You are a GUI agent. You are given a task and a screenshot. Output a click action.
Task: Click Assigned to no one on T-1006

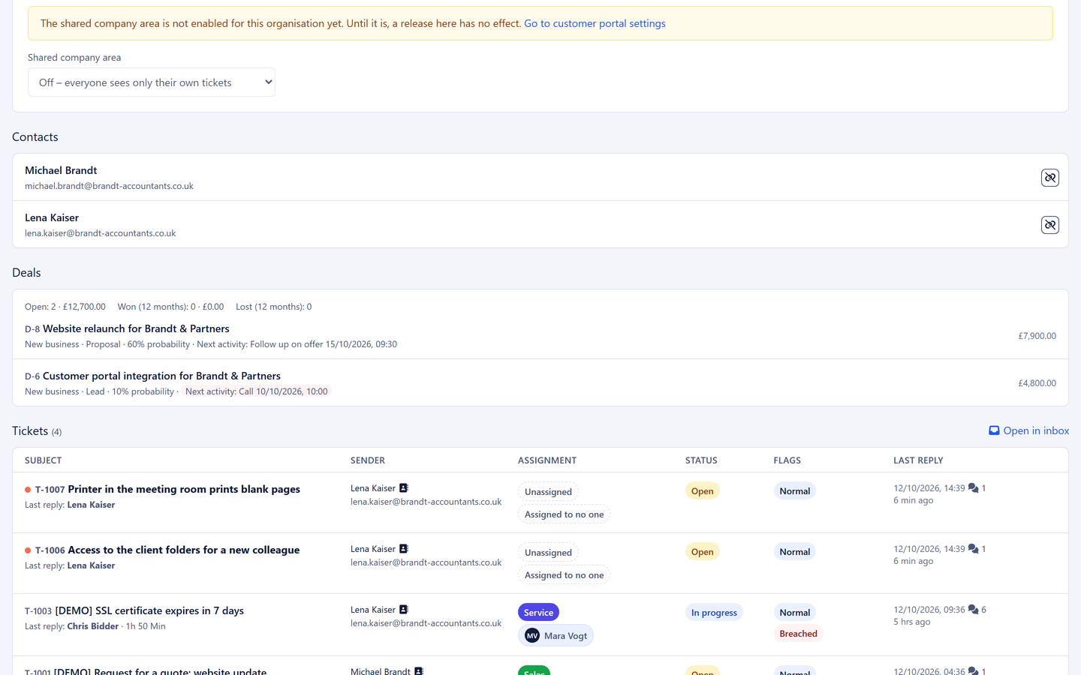tap(564, 575)
